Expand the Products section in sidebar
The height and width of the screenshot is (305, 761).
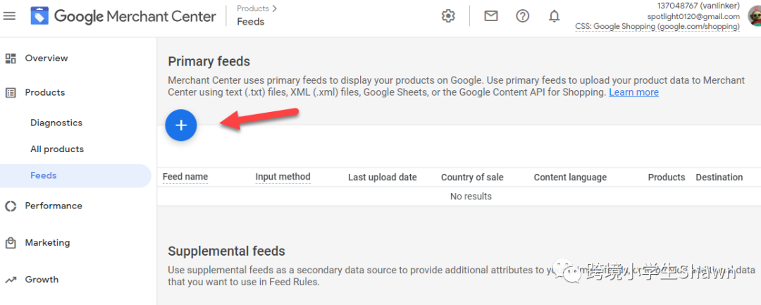click(44, 92)
